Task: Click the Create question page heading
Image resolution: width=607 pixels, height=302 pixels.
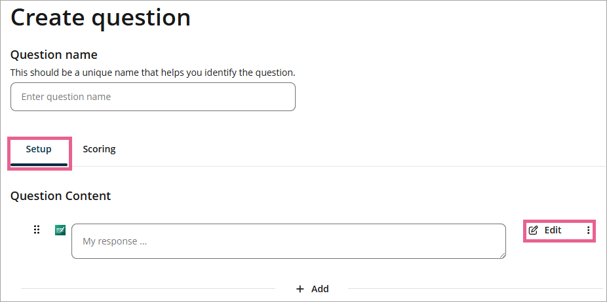Action: (x=101, y=18)
